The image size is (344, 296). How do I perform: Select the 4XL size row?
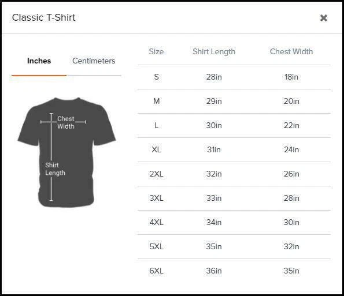coord(234,223)
